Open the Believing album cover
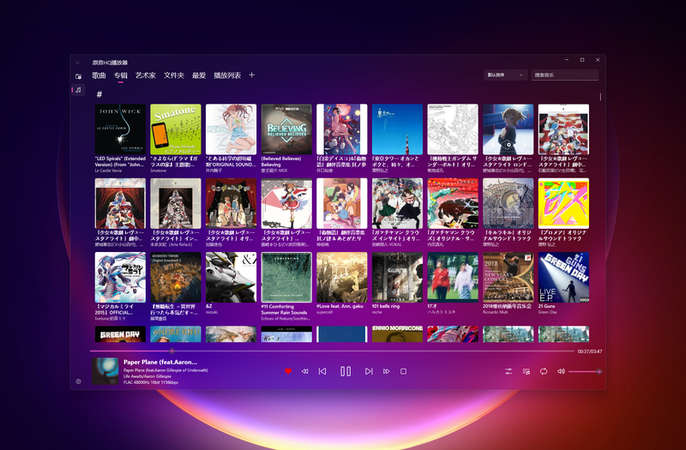 (x=286, y=129)
